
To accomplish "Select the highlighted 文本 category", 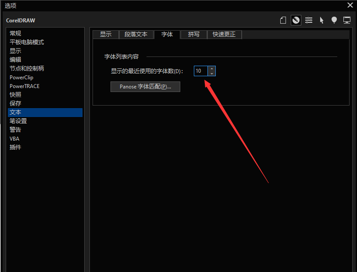I will point(45,112).
